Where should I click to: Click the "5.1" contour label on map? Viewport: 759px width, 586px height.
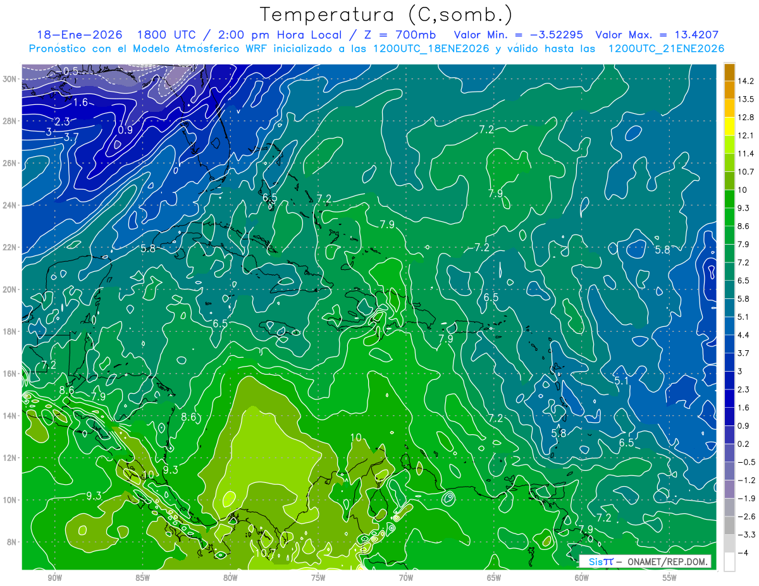pyautogui.click(x=621, y=381)
